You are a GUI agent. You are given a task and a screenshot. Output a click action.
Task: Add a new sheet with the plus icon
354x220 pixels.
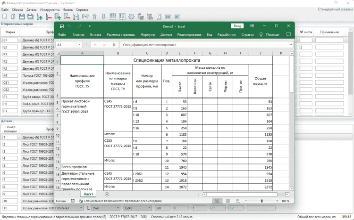(x=107, y=194)
